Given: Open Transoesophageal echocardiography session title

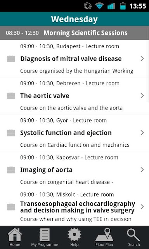Looking at the screenshot, I should pyautogui.click(x=78, y=207).
